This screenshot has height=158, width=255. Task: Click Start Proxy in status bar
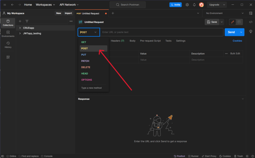tap(209, 156)
